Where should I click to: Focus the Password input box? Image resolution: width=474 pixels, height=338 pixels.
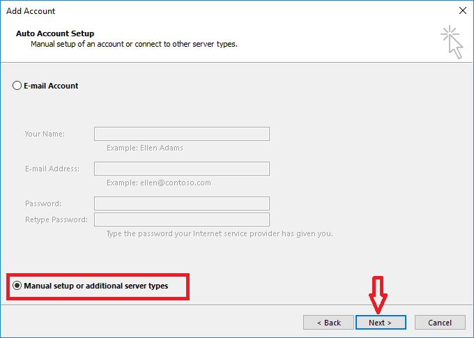point(181,203)
